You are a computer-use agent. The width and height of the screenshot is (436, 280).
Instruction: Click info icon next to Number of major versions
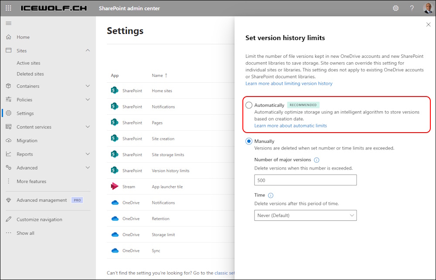tap(317, 160)
